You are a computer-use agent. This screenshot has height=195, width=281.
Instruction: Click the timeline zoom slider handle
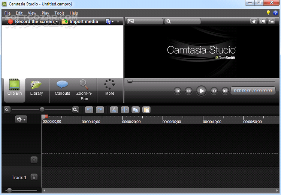coord(42,109)
